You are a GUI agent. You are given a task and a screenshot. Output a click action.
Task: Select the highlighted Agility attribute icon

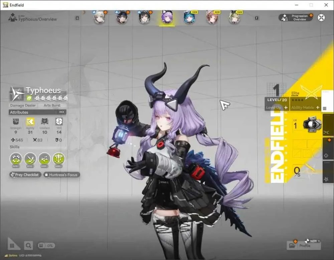click(30, 122)
